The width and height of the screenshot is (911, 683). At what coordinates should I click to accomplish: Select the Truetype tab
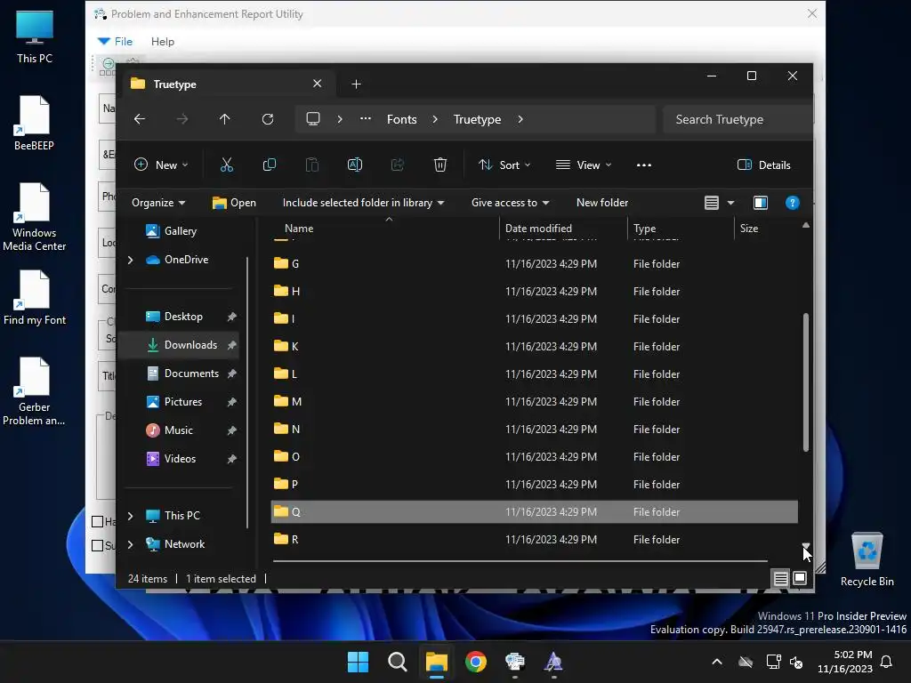228,84
